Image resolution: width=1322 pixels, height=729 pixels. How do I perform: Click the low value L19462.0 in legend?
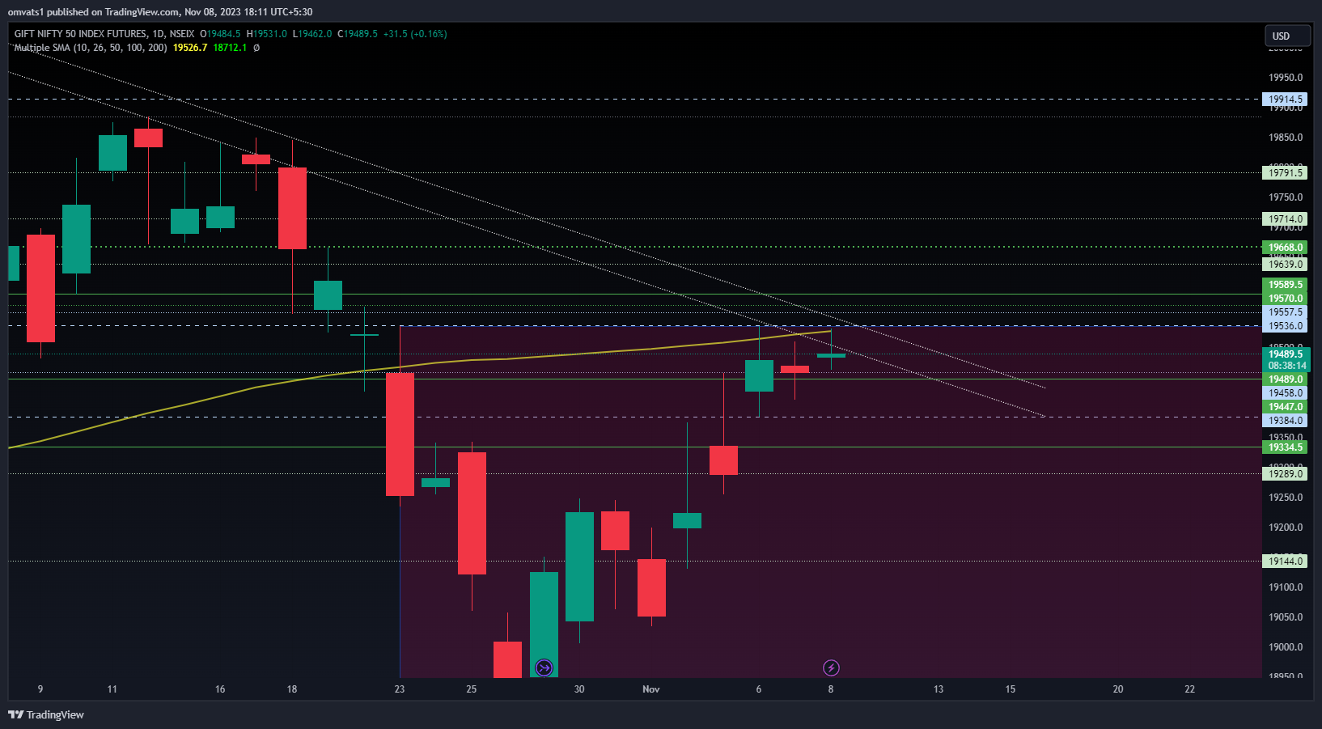[312, 34]
